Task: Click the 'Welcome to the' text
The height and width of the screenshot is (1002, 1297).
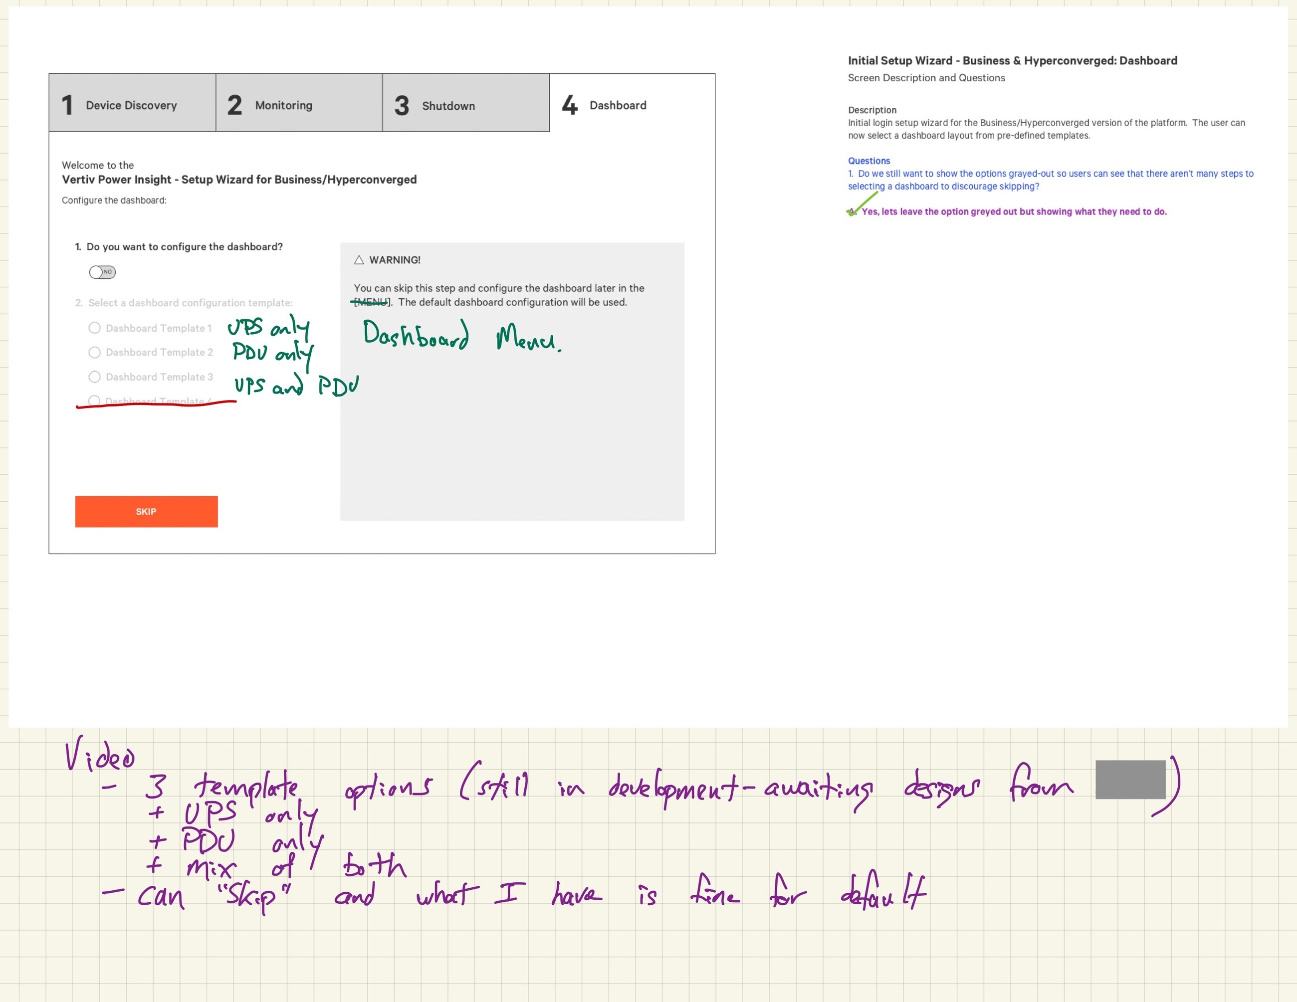Action: (98, 165)
